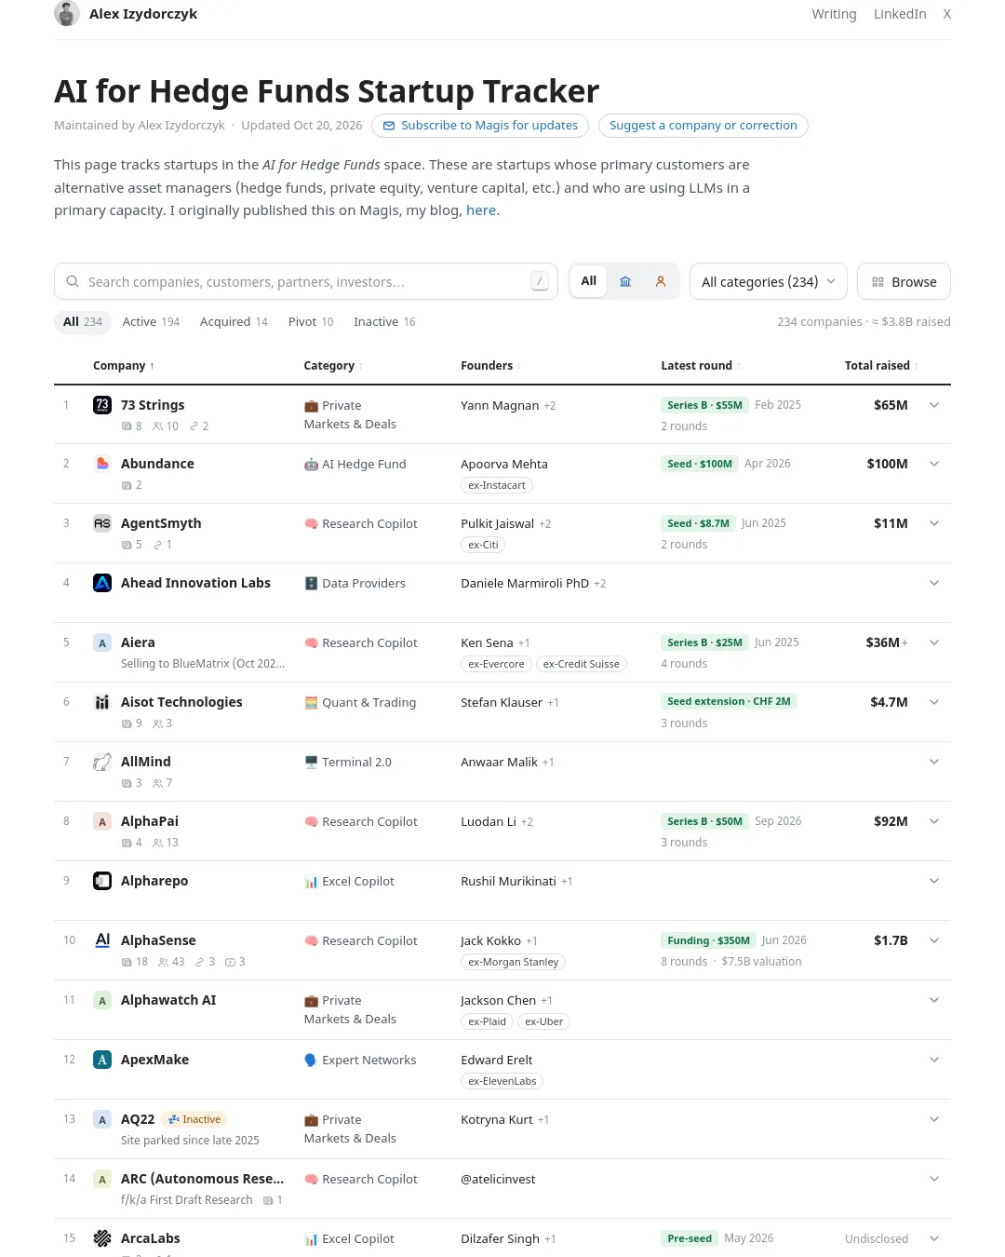Click Alex Izydorczyk's profile avatar
Viewport: 1005px width, 1257px height.
coord(67,14)
